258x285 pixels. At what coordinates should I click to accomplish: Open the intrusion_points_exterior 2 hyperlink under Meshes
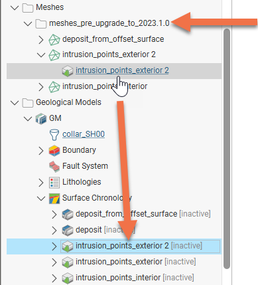122,70
